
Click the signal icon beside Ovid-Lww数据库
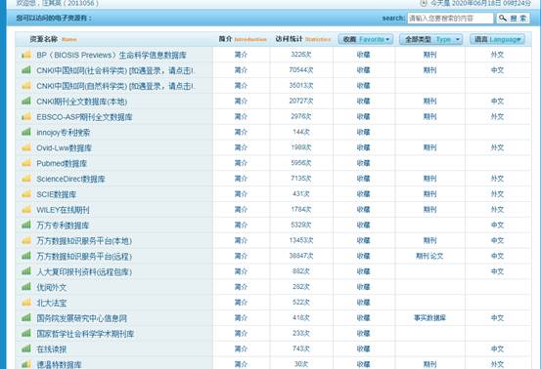26,147
